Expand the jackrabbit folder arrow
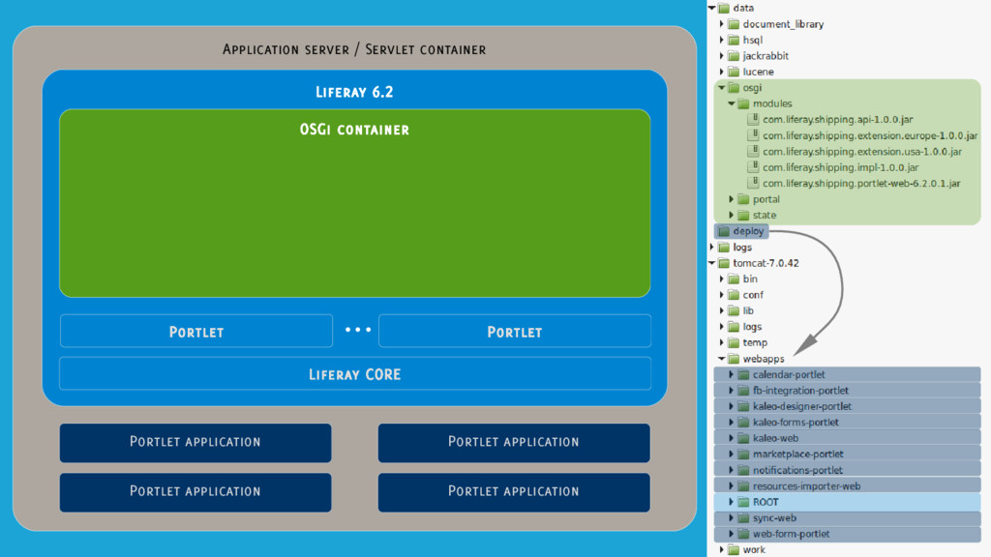The image size is (991, 557). (x=722, y=56)
